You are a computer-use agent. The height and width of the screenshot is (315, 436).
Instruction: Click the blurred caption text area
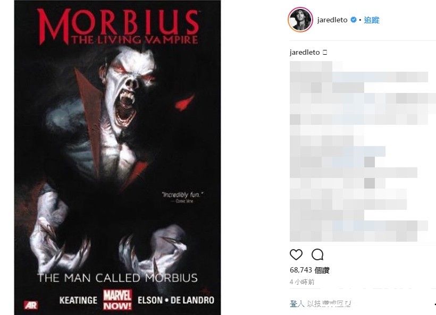point(359,151)
